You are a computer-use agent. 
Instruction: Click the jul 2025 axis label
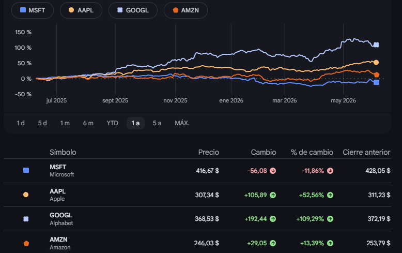point(56,100)
